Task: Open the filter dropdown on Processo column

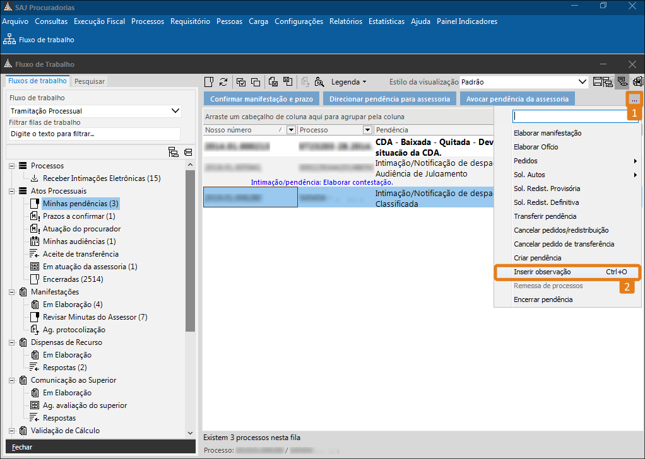Action: pyautogui.click(x=367, y=130)
